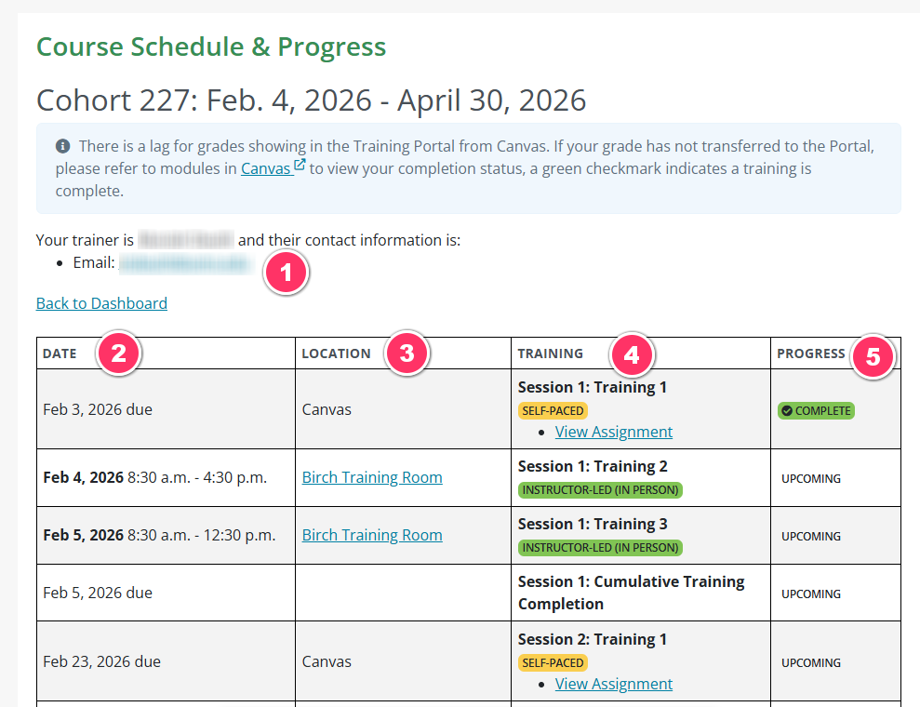Open Birch Training Room for Feb 4
The image size is (920, 707).
[372, 476]
